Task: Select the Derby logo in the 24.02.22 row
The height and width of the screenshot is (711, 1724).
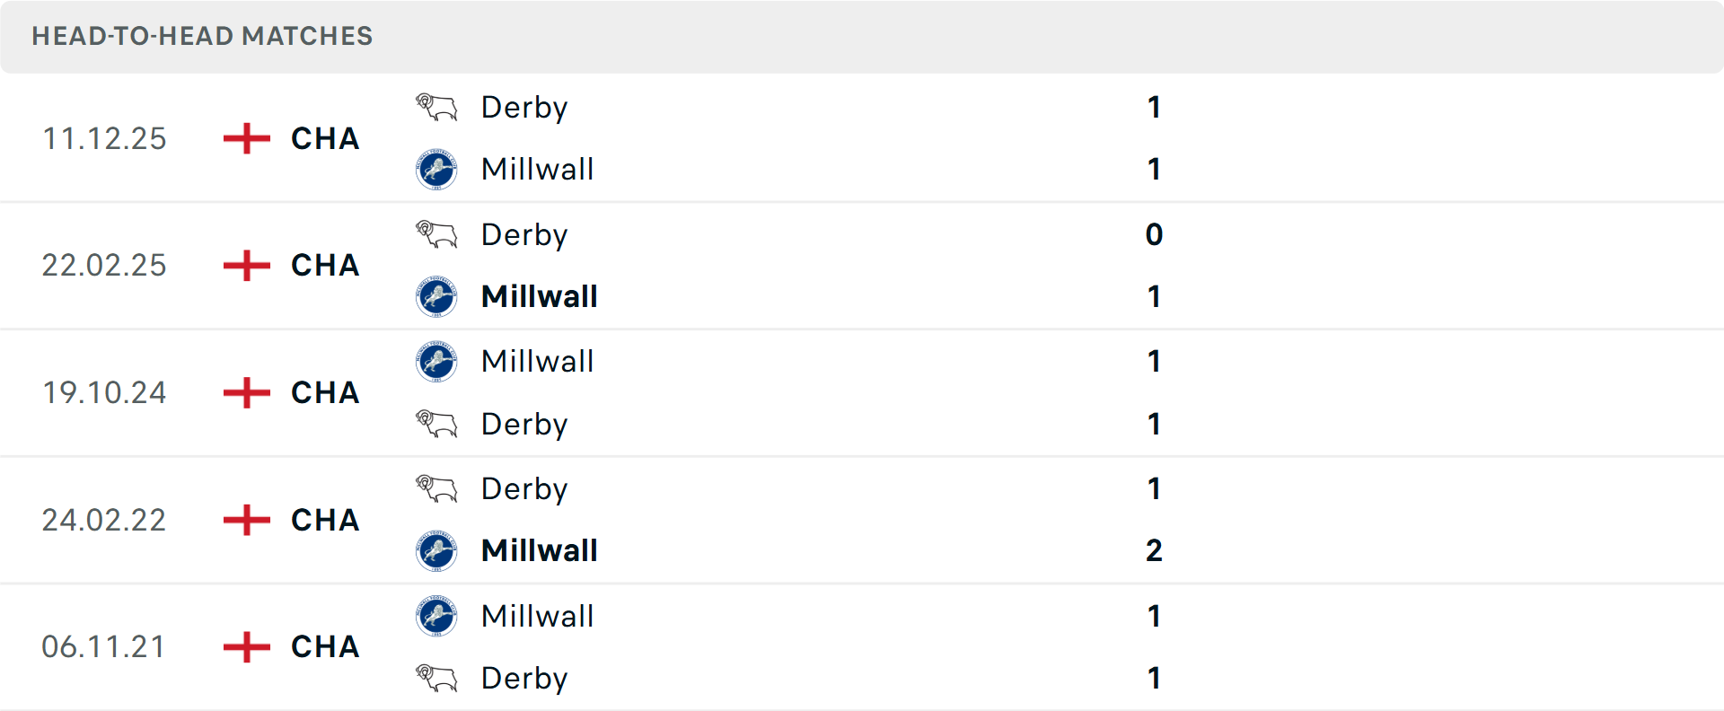Action: 435,488
